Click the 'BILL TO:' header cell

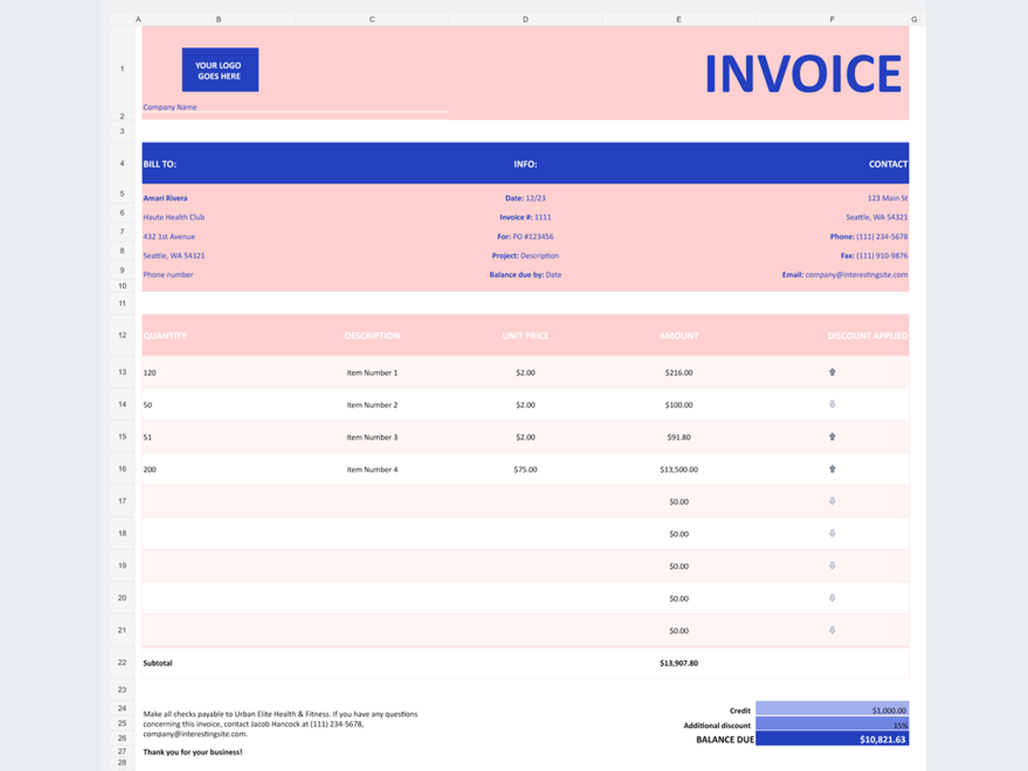160,164
